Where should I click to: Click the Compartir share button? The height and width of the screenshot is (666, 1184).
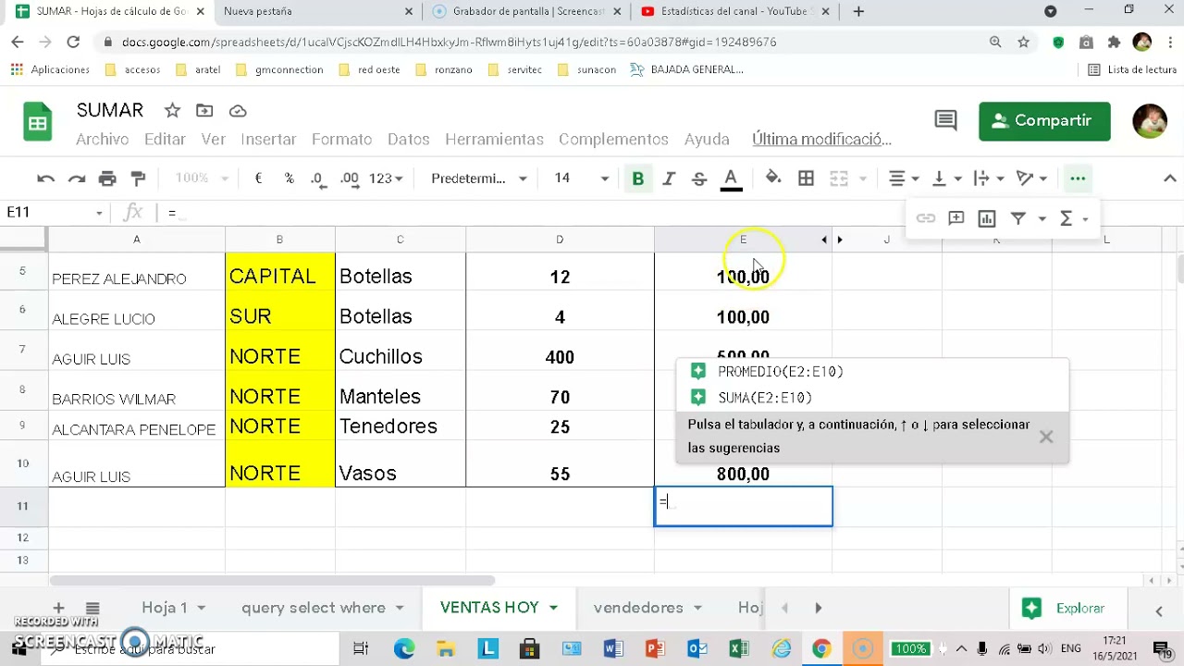pyautogui.click(x=1044, y=121)
